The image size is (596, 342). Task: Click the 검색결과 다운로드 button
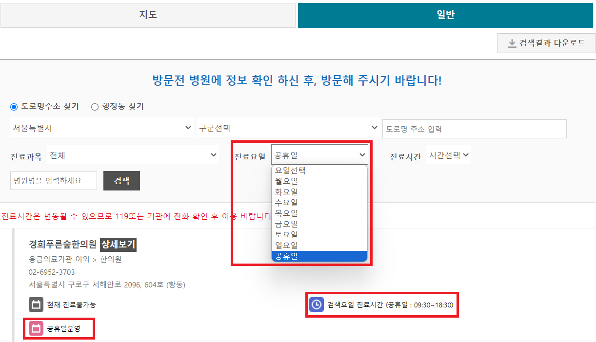tap(546, 43)
